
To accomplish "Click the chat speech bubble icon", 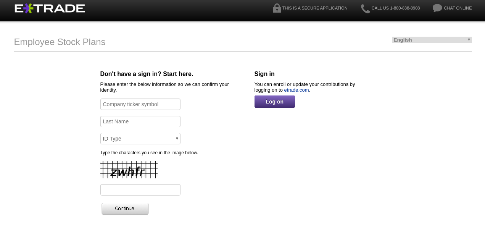I will [437, 8].
